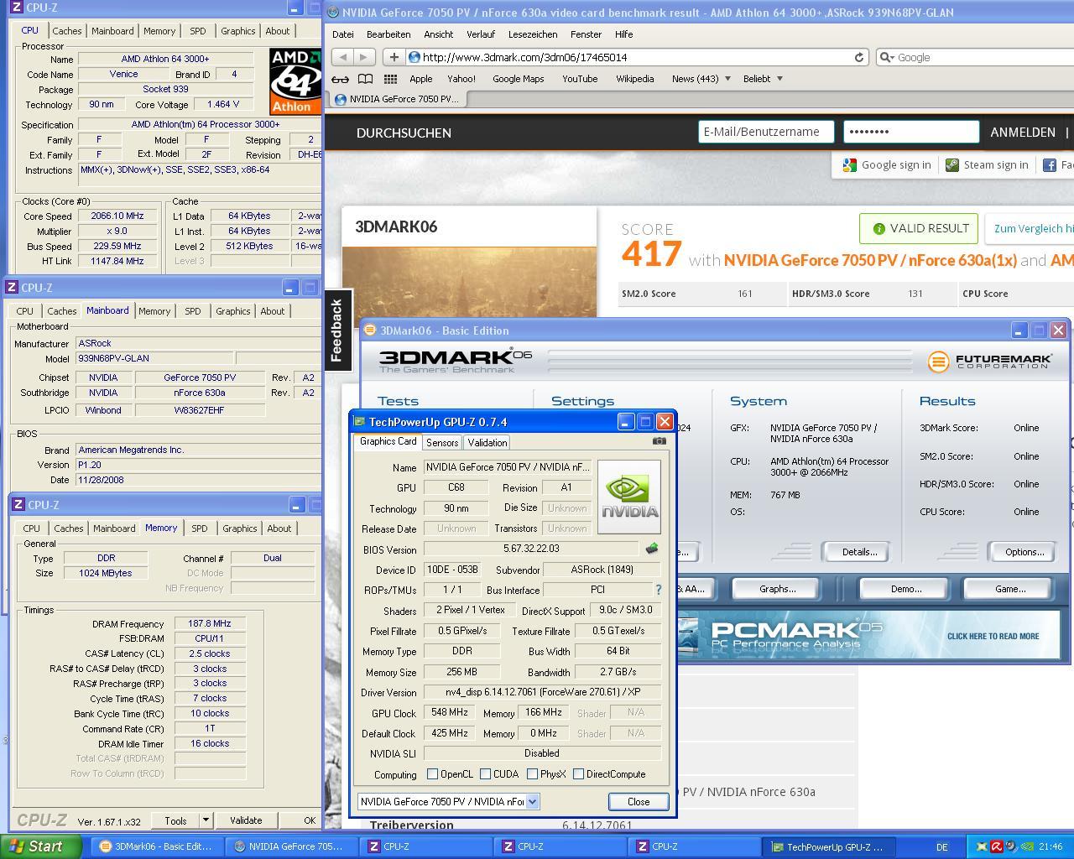Enable the OpenCL checkbox
The height and width of the screenshot is (859, 1074).
432,774
